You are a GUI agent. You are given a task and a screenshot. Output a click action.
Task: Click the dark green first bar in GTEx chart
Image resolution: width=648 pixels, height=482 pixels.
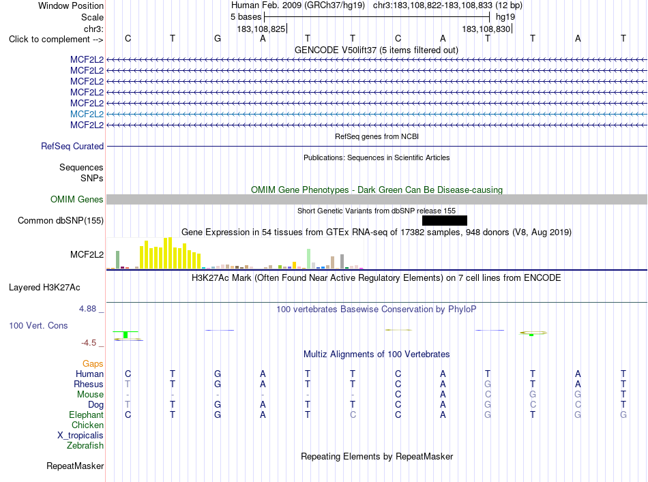tap(117, 260)
